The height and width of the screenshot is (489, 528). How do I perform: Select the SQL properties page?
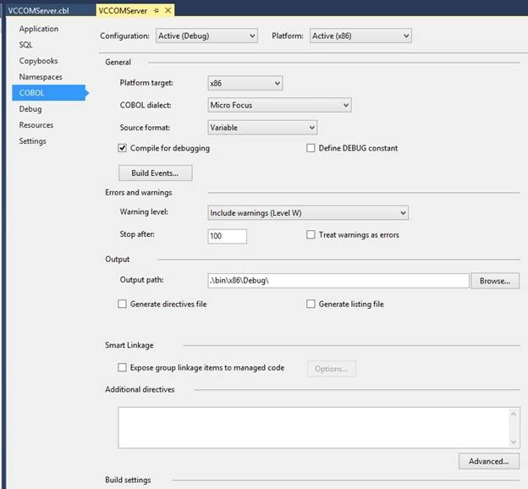(26, 45)
